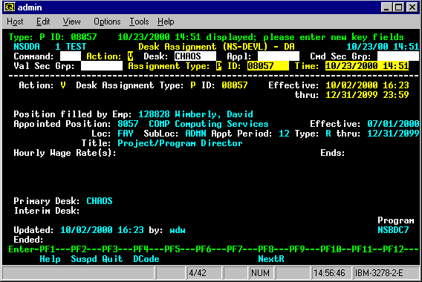The width and height of the screenshot is (422, 282).
Task: Click Updated timestamp 10/02/2000 16:23
Action: point(102,230)
